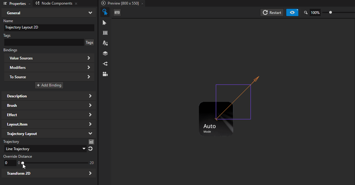Select the Interact tool in the Preview toolbar
Image resolution: width=355 pixels, height=185 pixels.
tap(105, 12)
